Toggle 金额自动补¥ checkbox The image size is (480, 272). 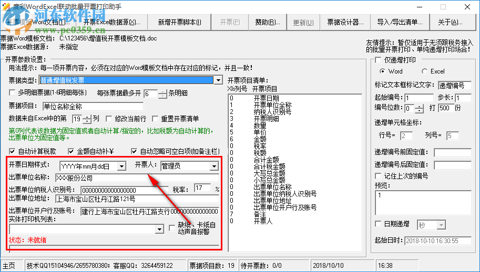(71, 151)
